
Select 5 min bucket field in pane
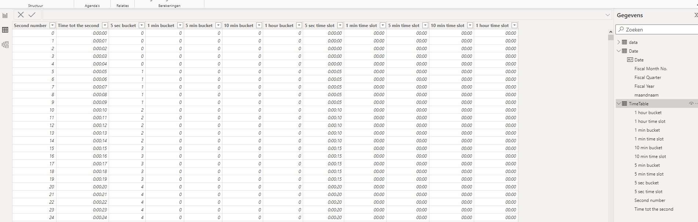(647, 165)
